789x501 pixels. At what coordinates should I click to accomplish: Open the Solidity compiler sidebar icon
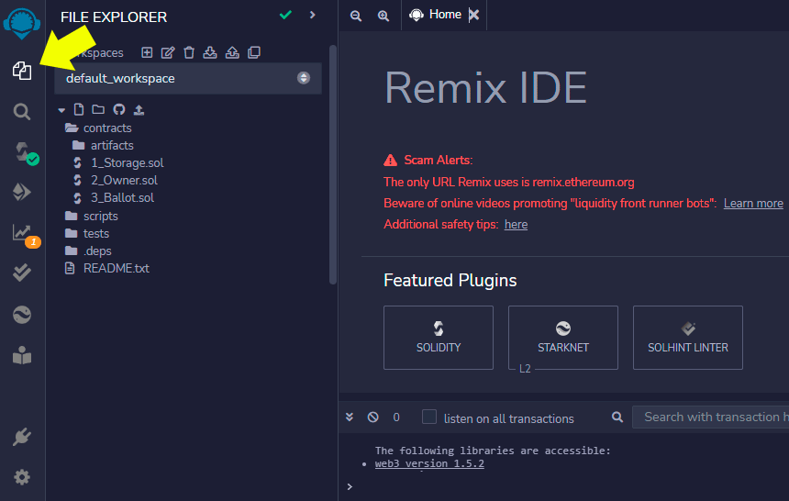22,151
